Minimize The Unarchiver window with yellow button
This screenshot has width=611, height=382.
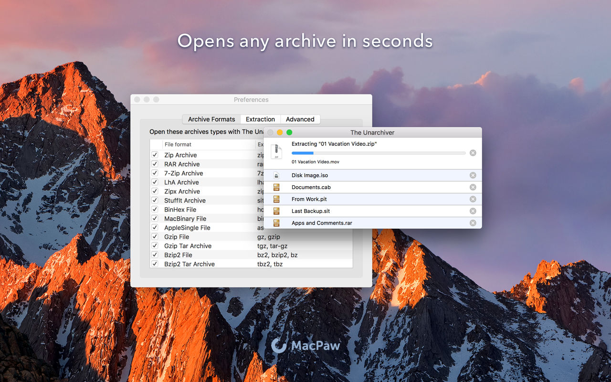[x=280, y=132]
